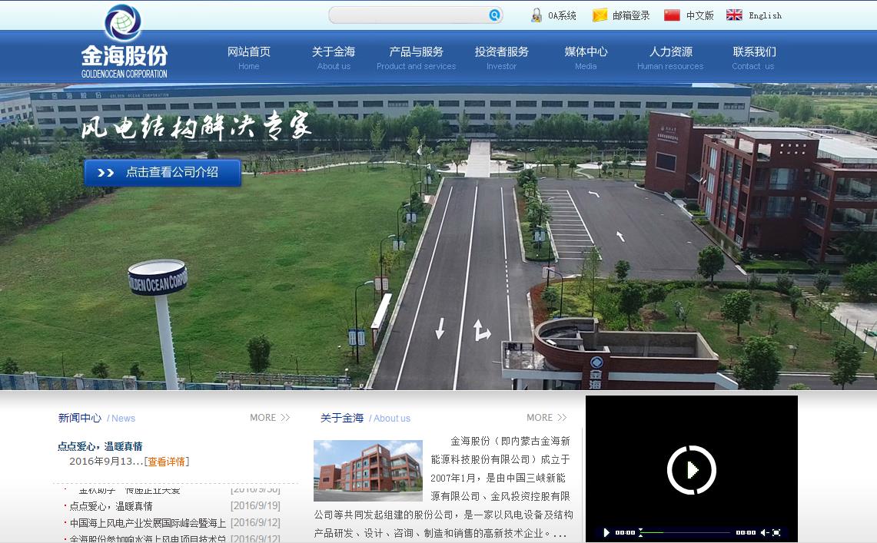Open the 网站首页 Home menu
Screen dimensions: 877x543
pyautogui.click(x=249, y=58)
